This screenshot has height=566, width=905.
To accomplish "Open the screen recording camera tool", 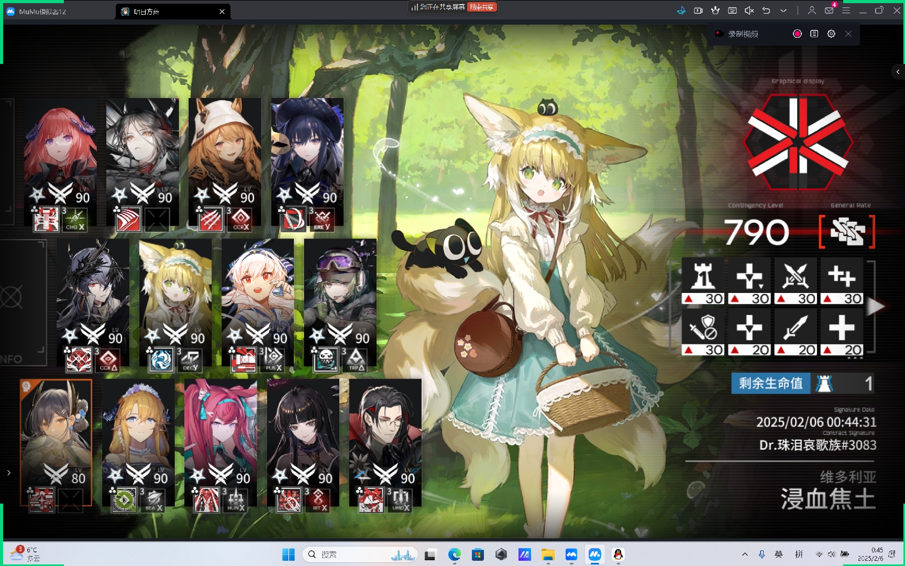I will click(698, 10).
